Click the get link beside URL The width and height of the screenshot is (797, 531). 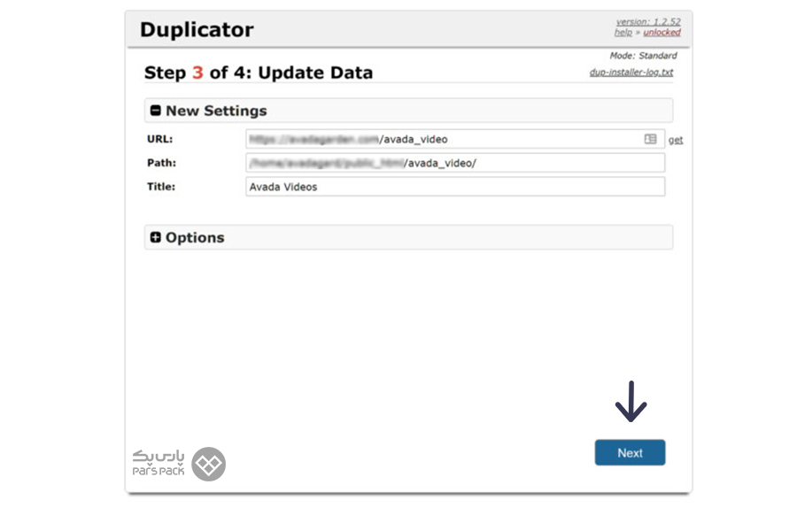(x=676, y=140)
